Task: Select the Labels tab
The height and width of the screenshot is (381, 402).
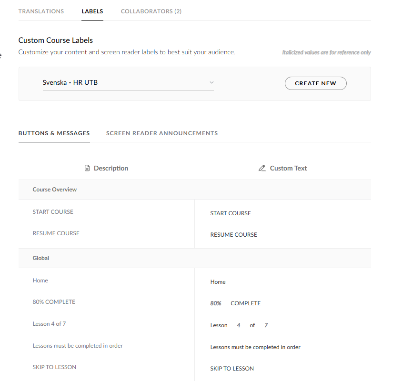Action: pos(92,11)
